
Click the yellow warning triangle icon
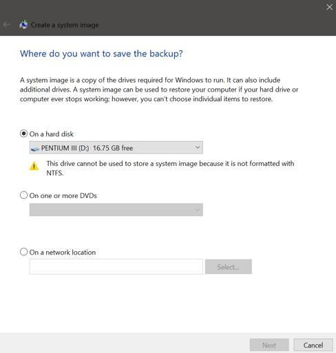coord(34,166)
